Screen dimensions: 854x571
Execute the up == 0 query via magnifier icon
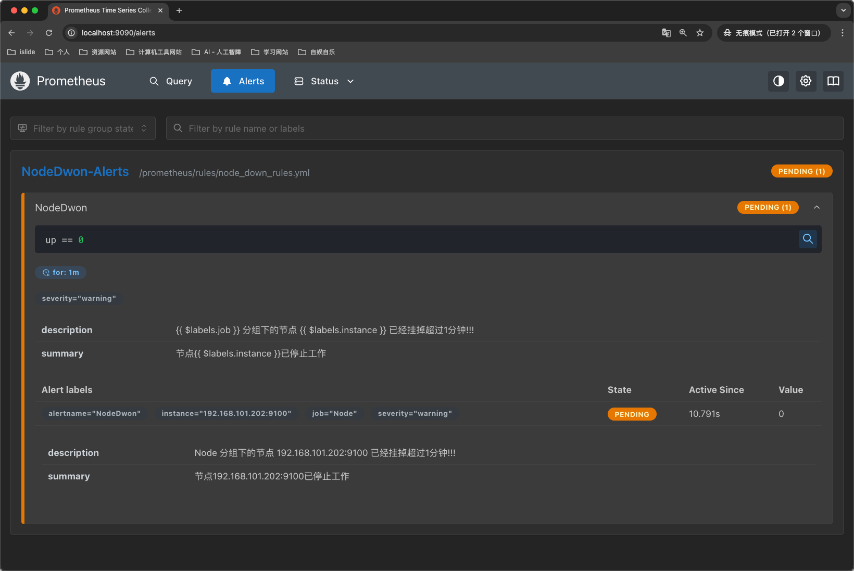(808, 239)
